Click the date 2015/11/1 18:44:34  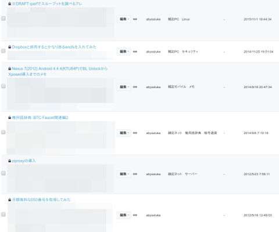point(257,19)
